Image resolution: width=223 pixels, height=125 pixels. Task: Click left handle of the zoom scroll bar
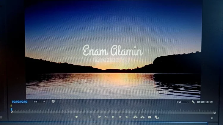pyautogui.click(x=12, y=112)
